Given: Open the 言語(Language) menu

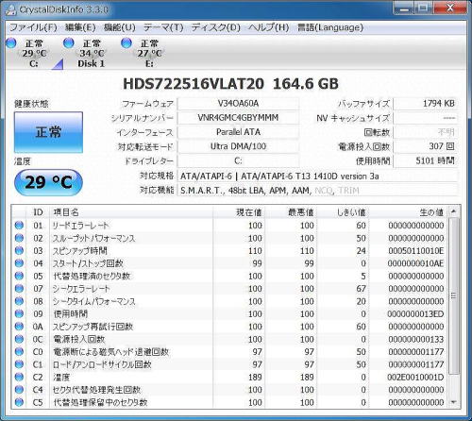Looking at the screenshot, I should coord(330,27).
